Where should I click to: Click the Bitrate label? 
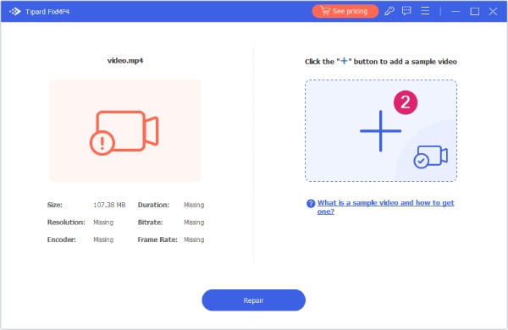tap(151, 223)
